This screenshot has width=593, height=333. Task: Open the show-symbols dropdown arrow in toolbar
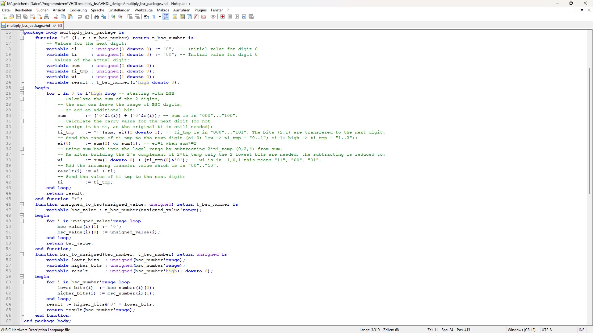point(160,17)
